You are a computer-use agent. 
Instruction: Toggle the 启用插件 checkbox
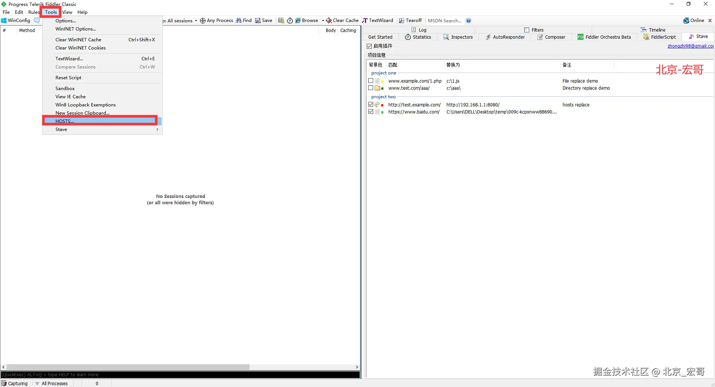coord(369,46)
